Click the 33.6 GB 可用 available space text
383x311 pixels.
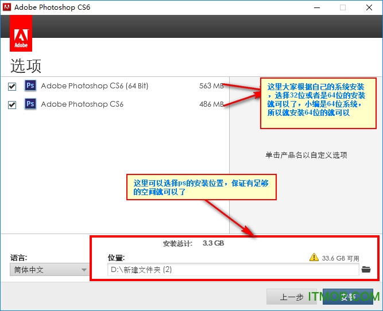pyautogui.click(x=341, y=258)
